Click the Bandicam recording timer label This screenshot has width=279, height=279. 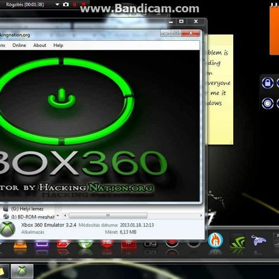click(x=25, y=4)
